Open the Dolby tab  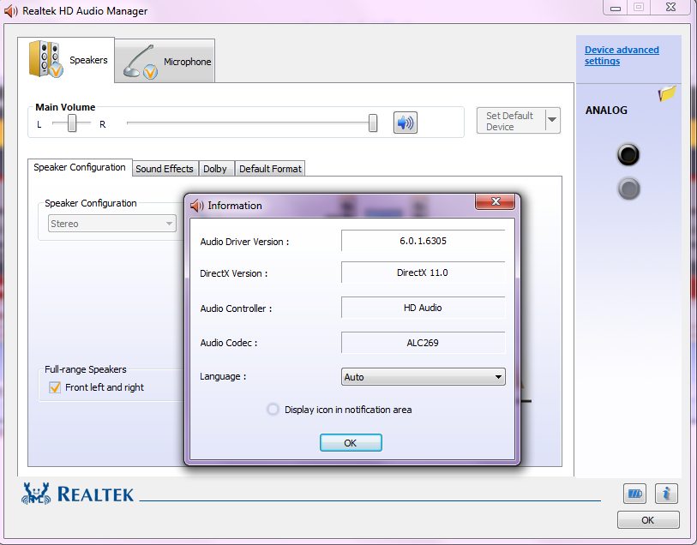(x=215, y=169)
